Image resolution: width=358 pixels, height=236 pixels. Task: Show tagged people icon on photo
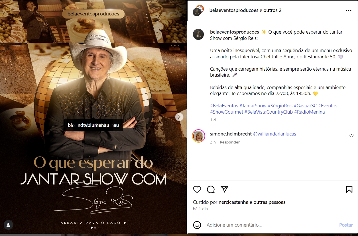click(x=8, y=225)
